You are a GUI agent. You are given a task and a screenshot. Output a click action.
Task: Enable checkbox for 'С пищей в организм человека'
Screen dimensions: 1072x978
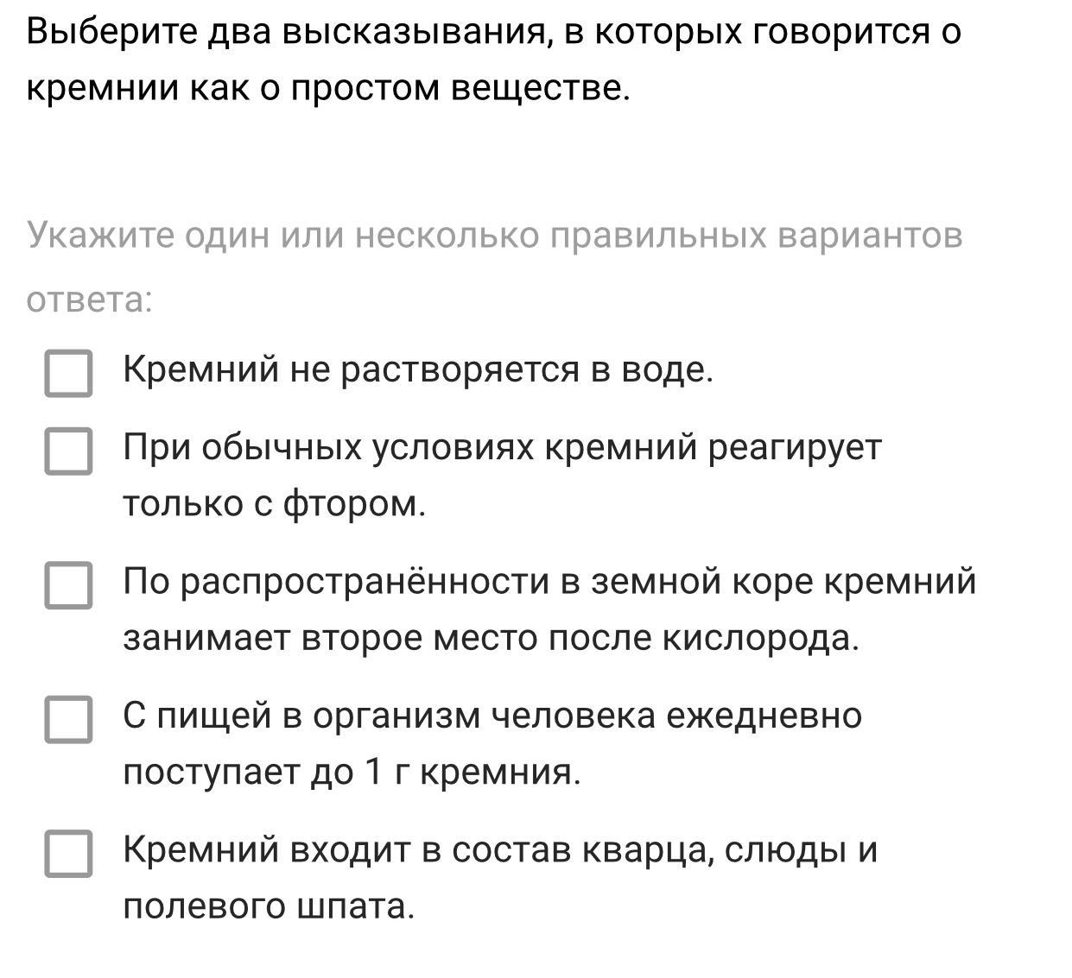click(x=68, y=719)
